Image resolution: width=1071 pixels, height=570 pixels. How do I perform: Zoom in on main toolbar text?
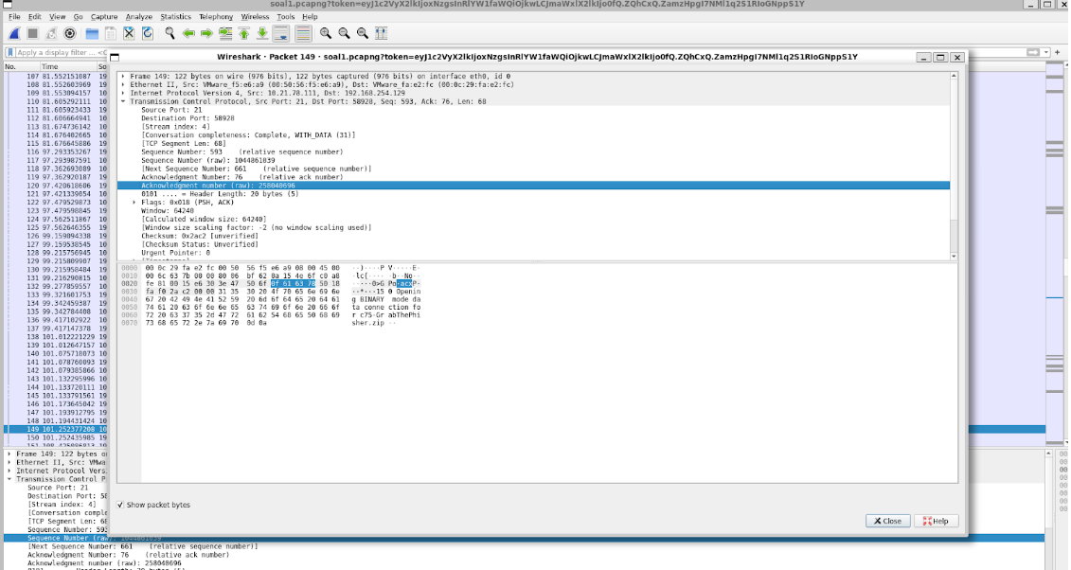326,33
